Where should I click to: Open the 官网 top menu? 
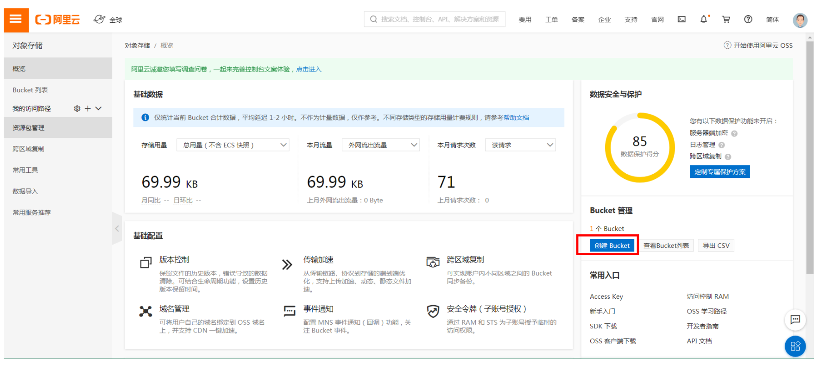pos(657,19)
